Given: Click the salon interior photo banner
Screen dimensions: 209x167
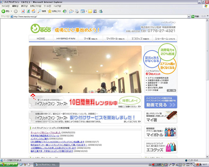Looking at the screenshot, I should coord(85,69).
